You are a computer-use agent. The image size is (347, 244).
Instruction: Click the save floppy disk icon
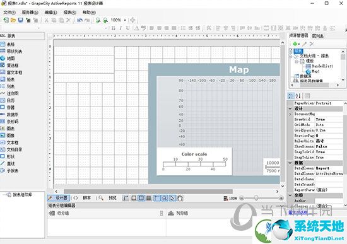pos(21,20)
